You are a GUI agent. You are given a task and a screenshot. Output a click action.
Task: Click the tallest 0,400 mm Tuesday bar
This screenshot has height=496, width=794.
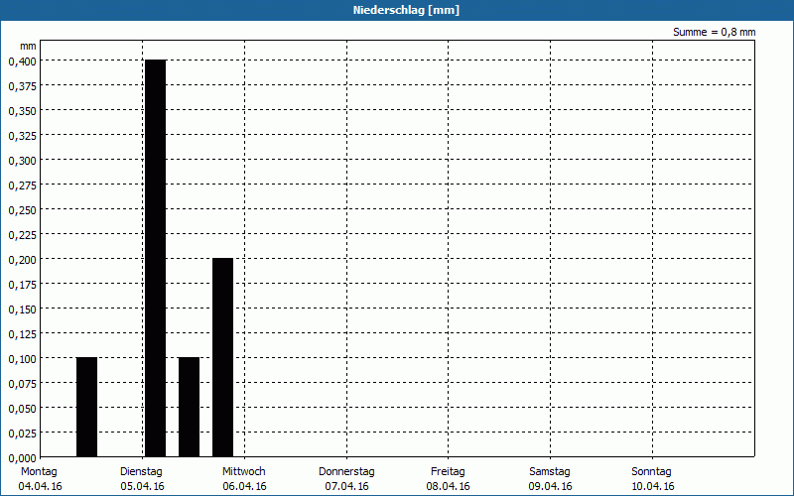click(x=155, y=258)
